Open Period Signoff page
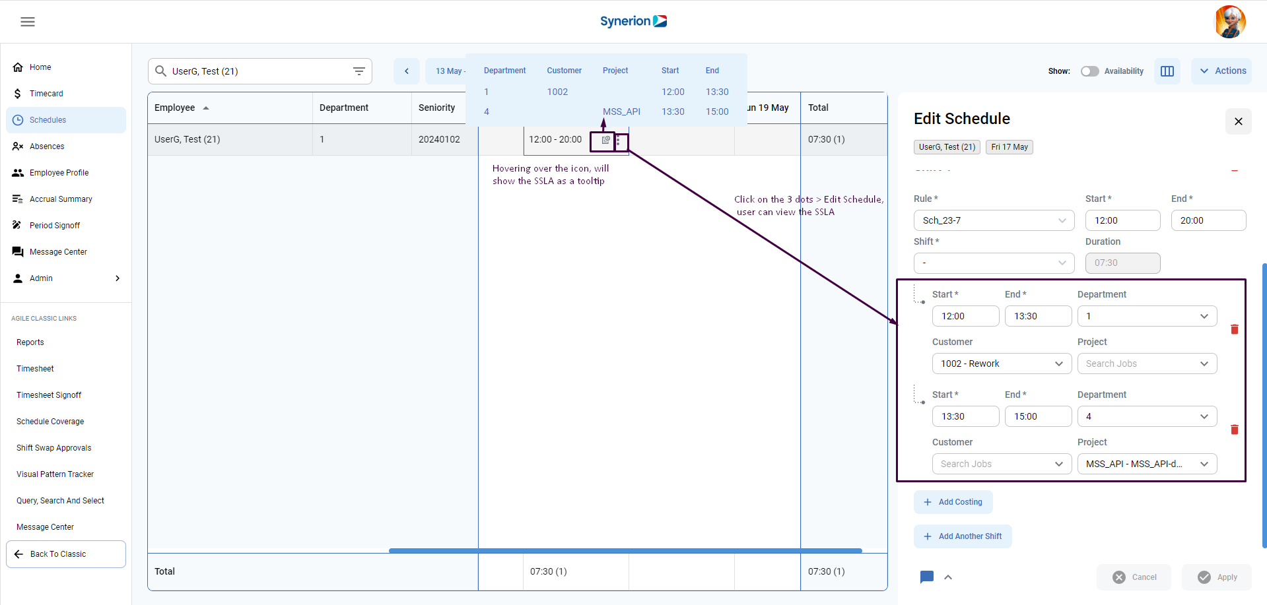 pos(66,226)
